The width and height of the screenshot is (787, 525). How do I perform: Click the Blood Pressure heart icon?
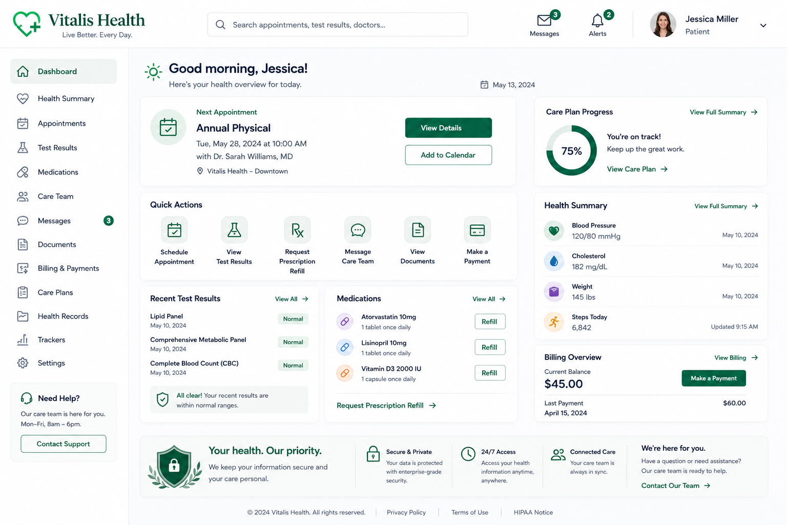[554, 231]
